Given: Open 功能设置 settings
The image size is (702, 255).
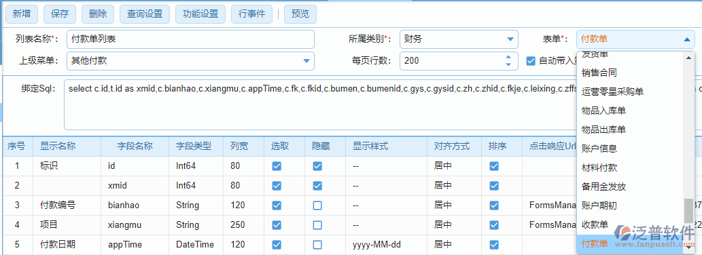Looking at the screenshot, I should click(x=200, y=14).
